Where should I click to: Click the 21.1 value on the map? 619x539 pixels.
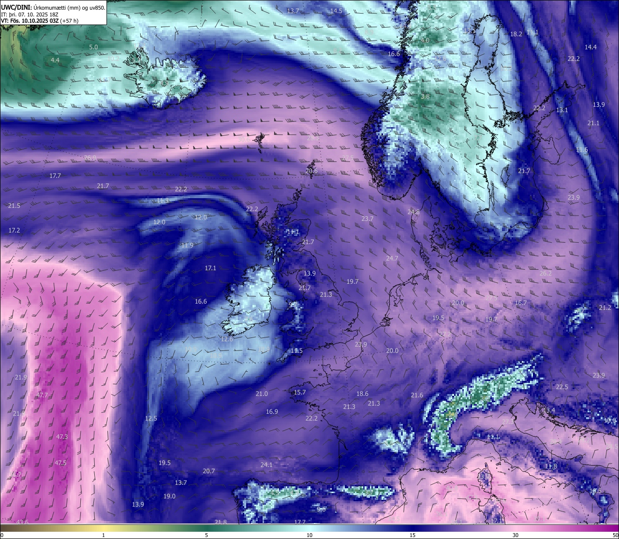tap(593, 123)
